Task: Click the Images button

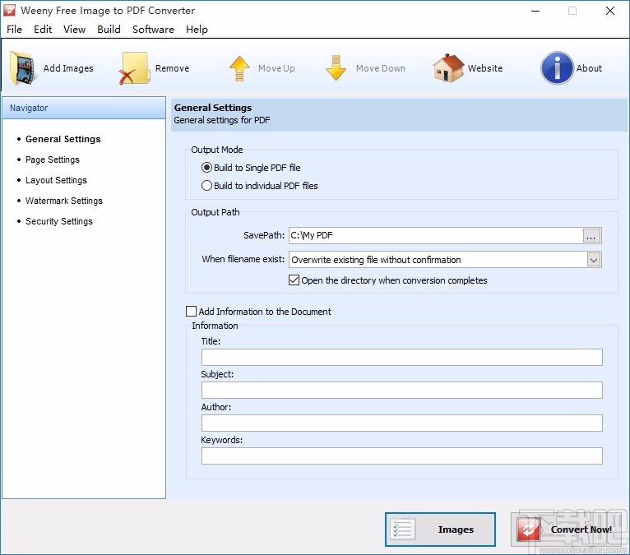Action: coord(440,530)
